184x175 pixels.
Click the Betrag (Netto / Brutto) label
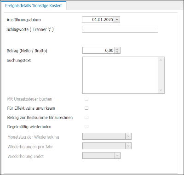point(27,51)
